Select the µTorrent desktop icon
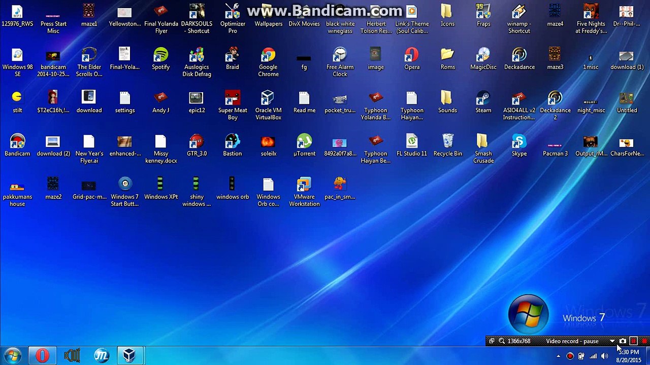Screen dimensions: 650x365 (304, 144)
